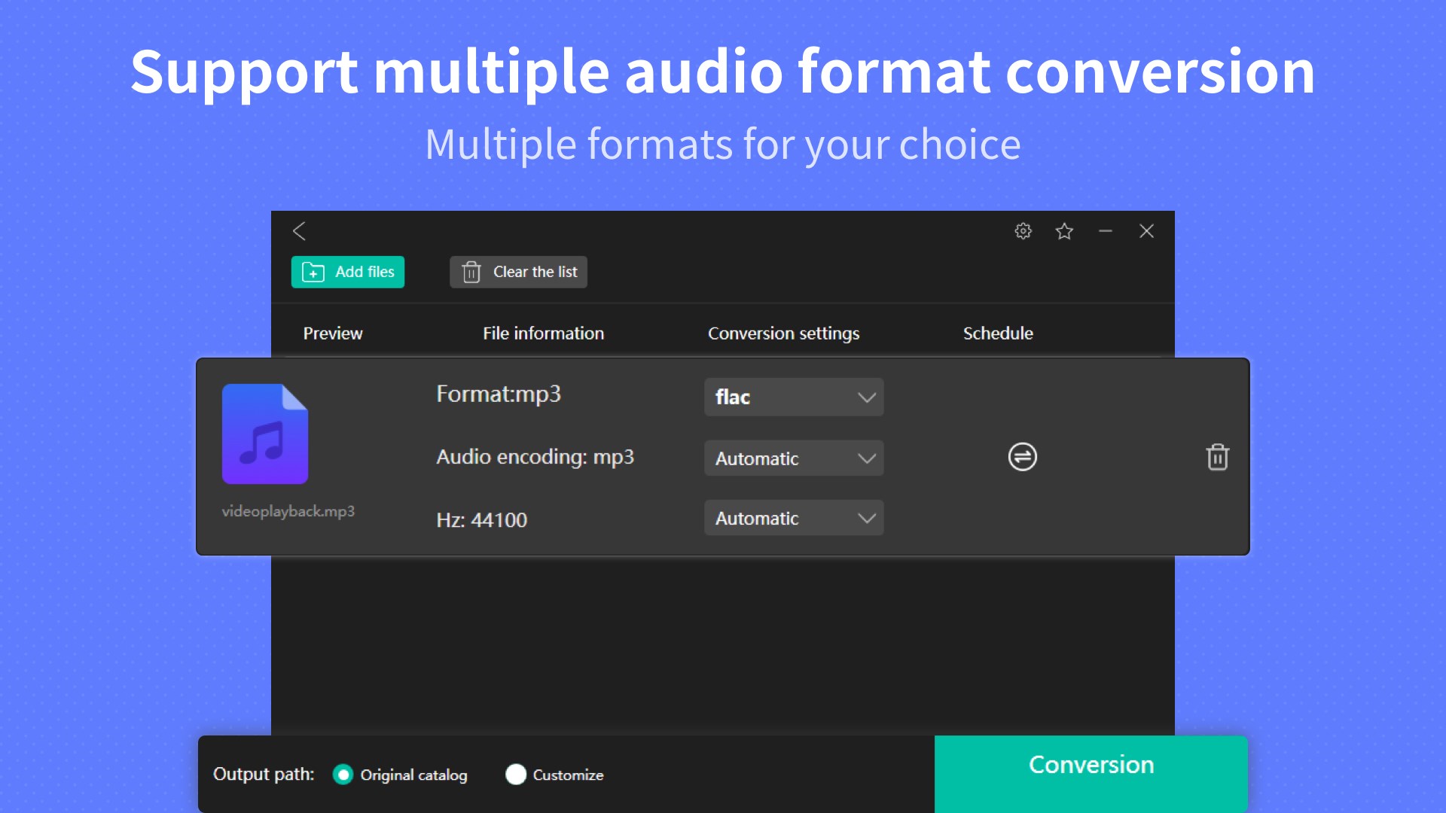Click the videoplayback.mp3 filename label

click(x=288, y=511)
